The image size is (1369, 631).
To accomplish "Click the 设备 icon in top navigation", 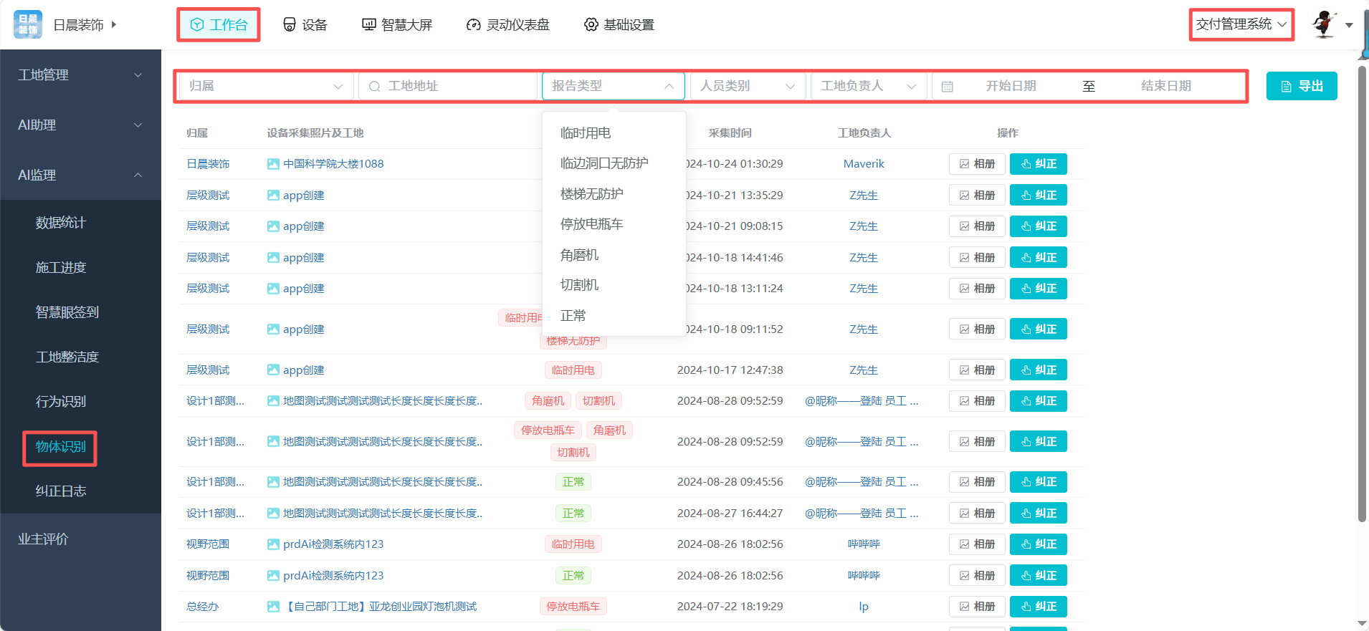I will 290,25.
